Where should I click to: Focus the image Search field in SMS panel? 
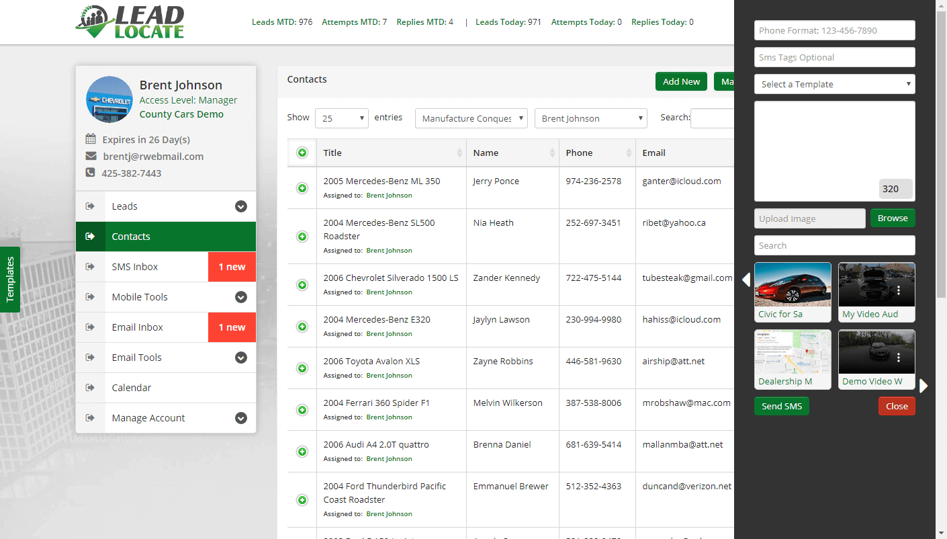[835, 245]
